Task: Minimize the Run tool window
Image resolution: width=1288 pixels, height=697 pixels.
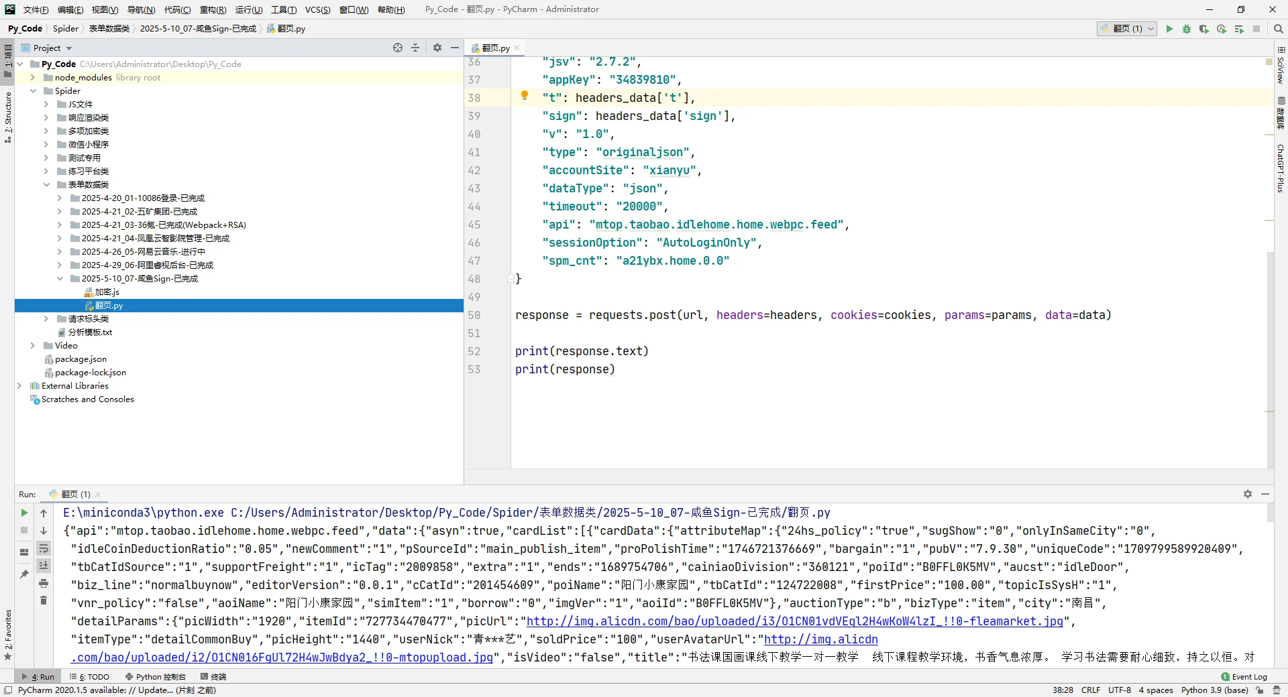Action: [1265, 494]
